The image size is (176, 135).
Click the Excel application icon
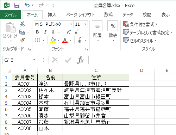pos(7,5)
